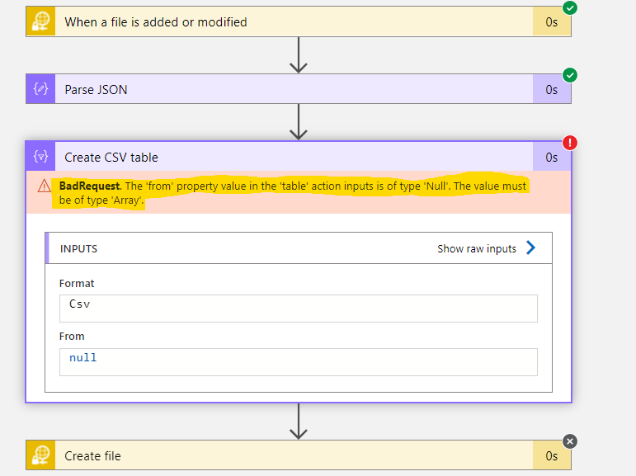Click green success checkmark on Parse JSON
This screenshot has width=636, height=476.
pyautogui.click(x=570, y=75)
